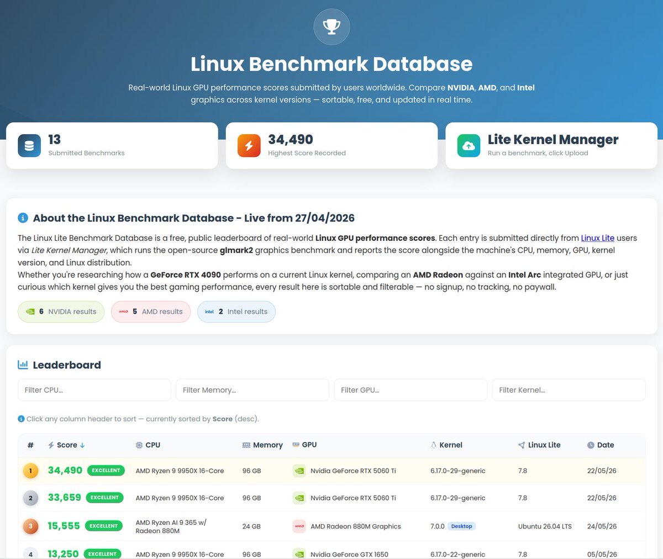This screenshot has height=559, width=663.
Task: Sort the table by Date column
Action: [601, 445]
